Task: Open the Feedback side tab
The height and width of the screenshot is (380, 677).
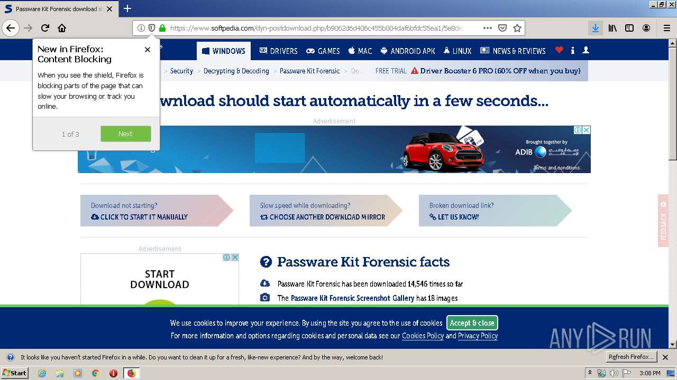Action: coord(663,221)
